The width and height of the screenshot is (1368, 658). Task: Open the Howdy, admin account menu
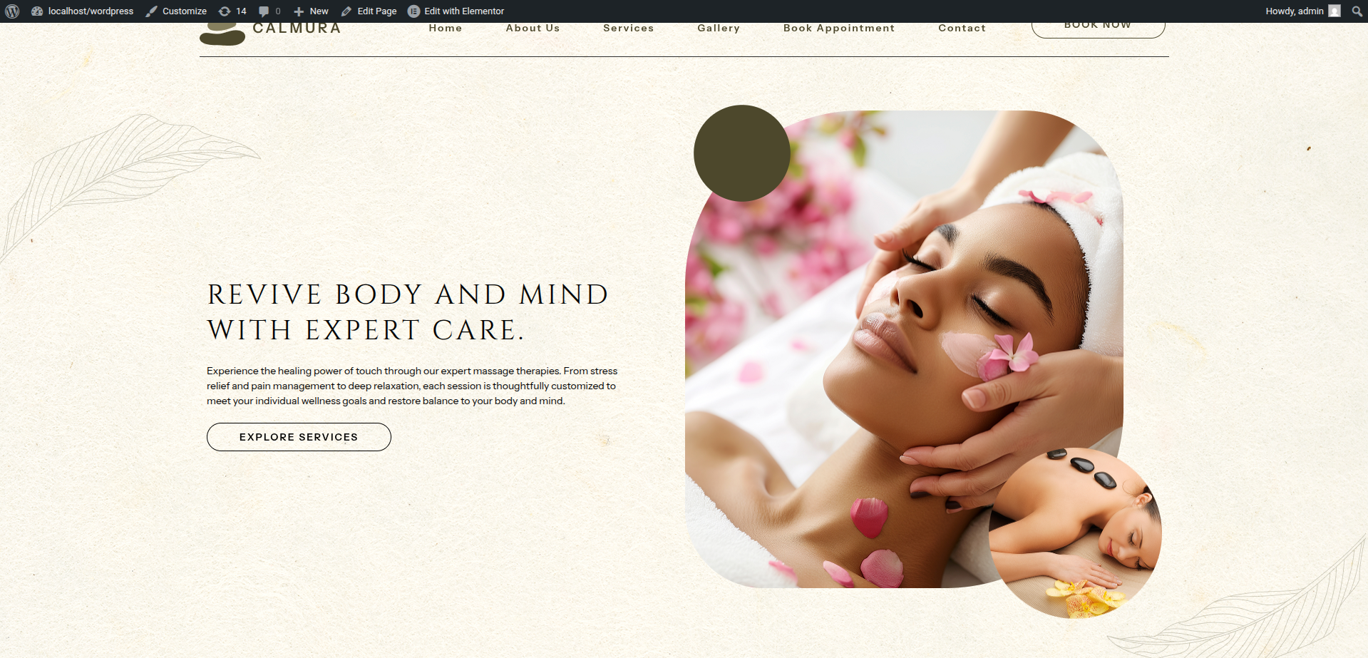point(1294,11)
